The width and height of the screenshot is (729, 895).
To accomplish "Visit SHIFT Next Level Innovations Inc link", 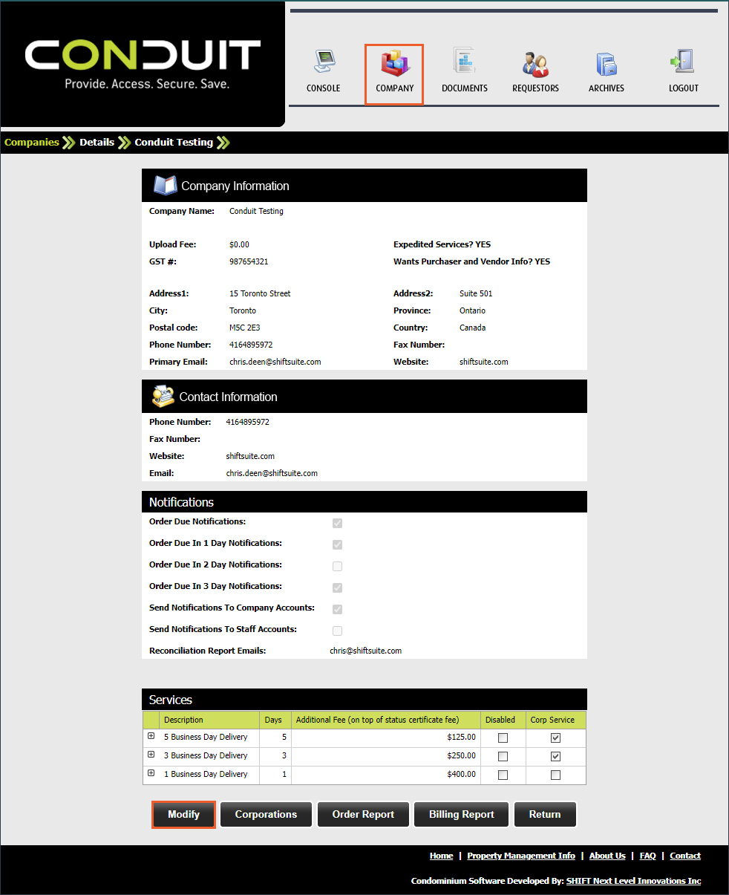I will (x=633, y=881).
